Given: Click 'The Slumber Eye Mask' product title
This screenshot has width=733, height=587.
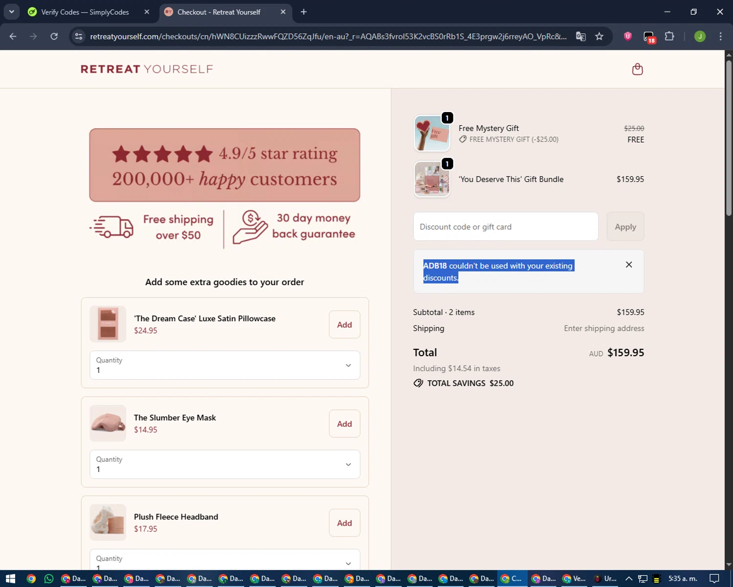Looking at the screenshot, I should point(175,417).
